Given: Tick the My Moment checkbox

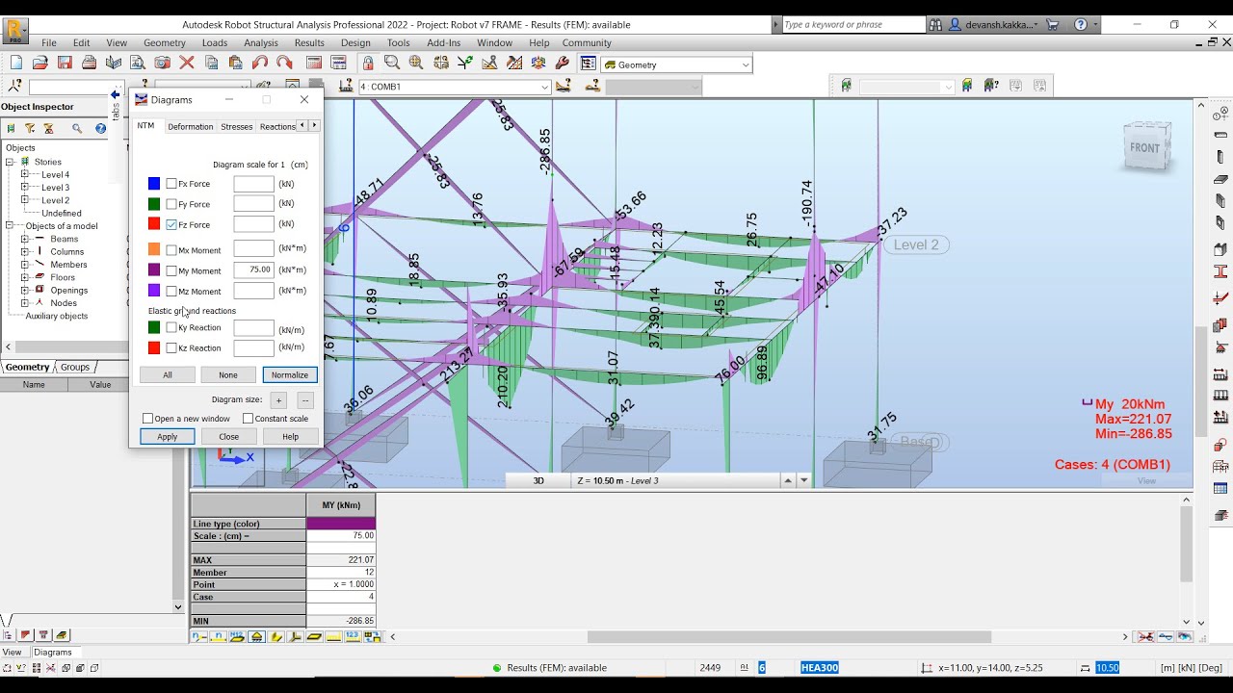Looking at the screenshot, I should [x=171, y=270].
